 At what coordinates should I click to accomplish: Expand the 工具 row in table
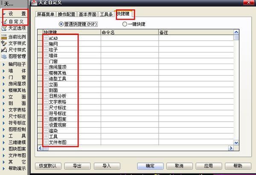[46, 136]
